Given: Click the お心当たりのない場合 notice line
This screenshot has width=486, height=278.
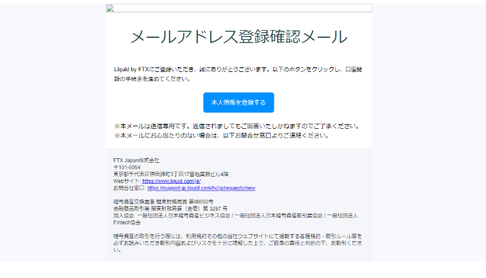Looking at the screenshot, I should (221, 135).
